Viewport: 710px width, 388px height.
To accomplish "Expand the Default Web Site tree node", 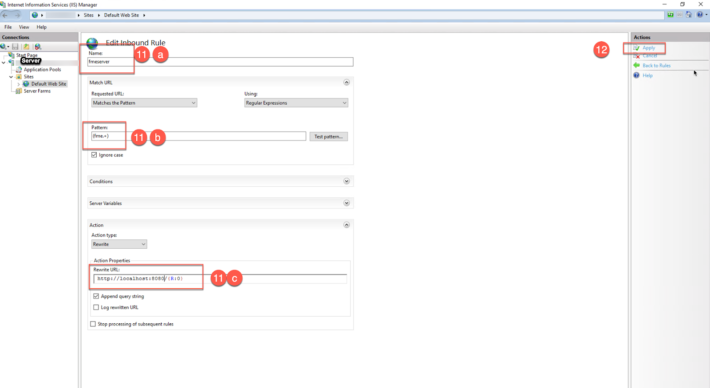I will click(x=19, y=84).
